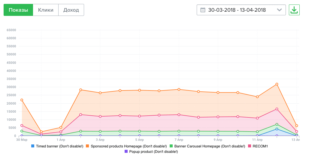Toggle Sponsored products Homepage legend entry

tap(129, 146)
